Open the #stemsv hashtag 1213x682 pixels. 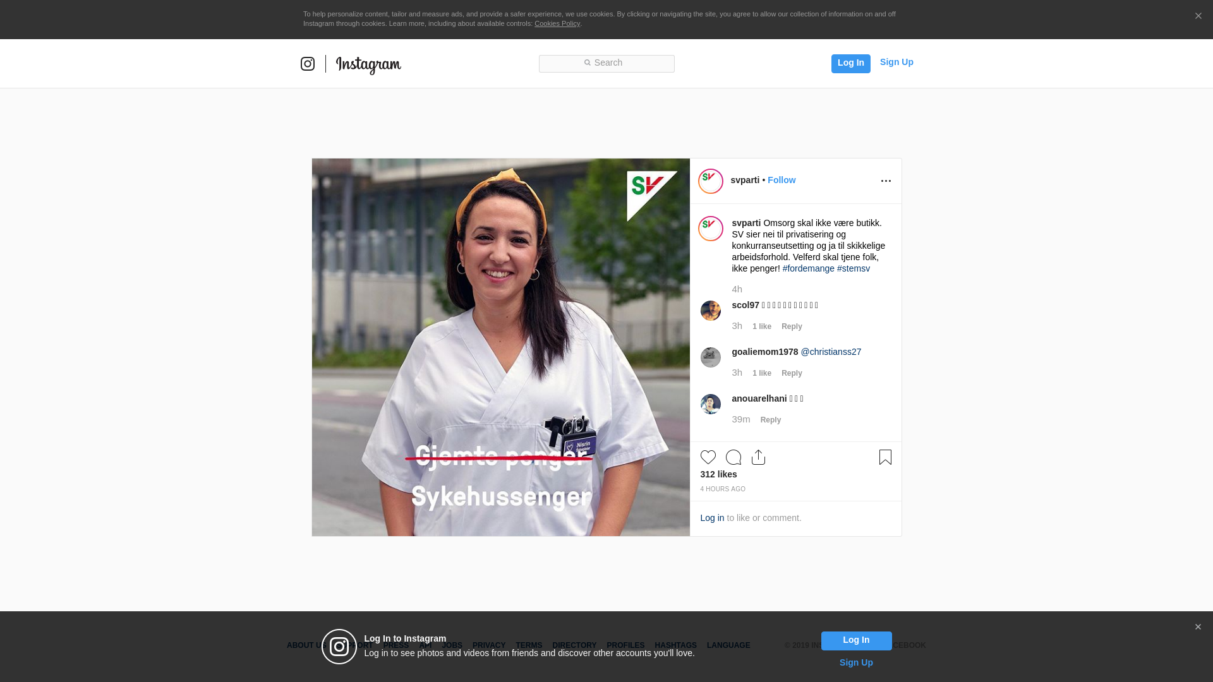click(854, 268)
